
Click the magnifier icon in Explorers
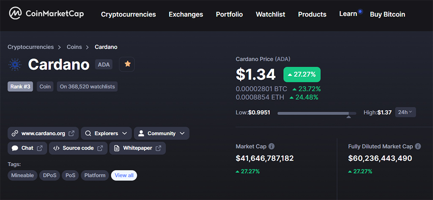coord(88,134)
